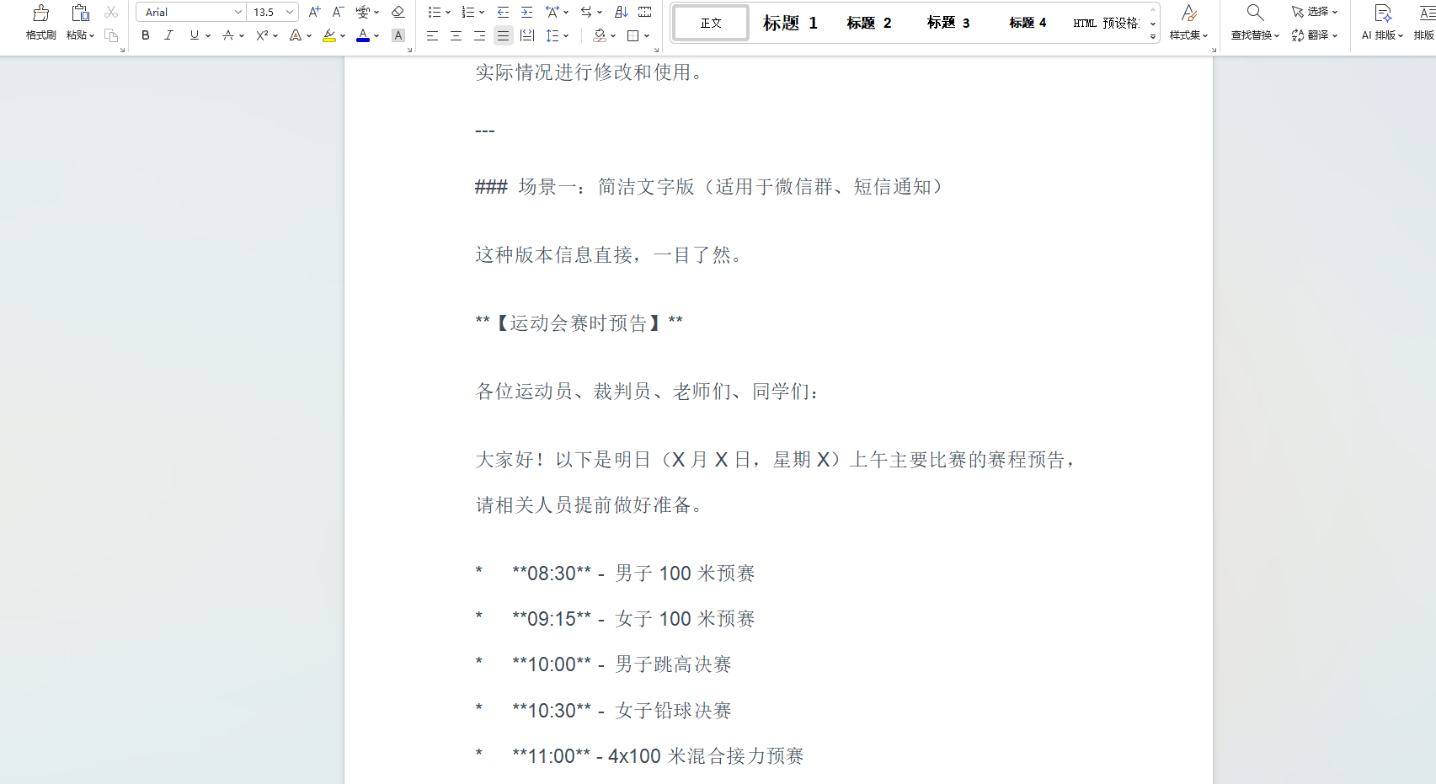Apply the 标题 1 heading style
The image size is (1436, 784).
[789, 23]
